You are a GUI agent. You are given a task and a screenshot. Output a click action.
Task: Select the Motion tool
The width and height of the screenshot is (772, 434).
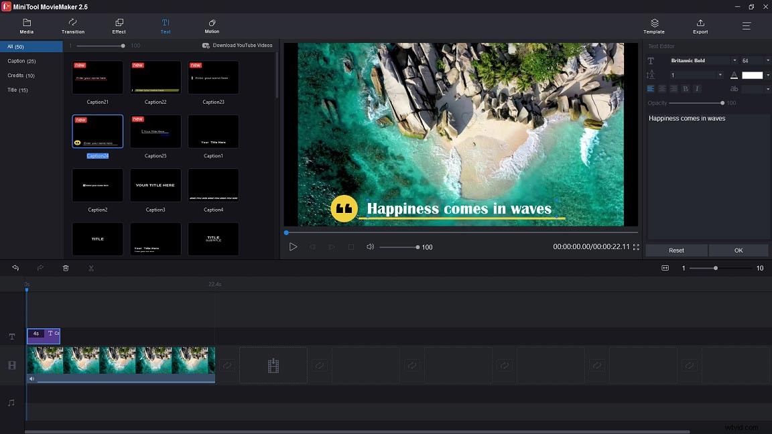click(212, 27)
